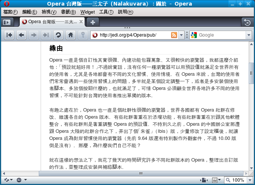This screenshot has height=185, width=255.
Task: Click the text '就在這樣的想法之下'
Action: coord(71,160)
